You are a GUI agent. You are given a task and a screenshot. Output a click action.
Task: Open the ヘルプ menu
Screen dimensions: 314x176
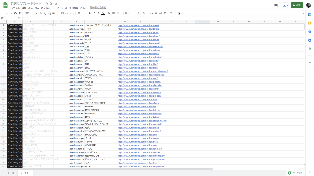tap(83, 8)
